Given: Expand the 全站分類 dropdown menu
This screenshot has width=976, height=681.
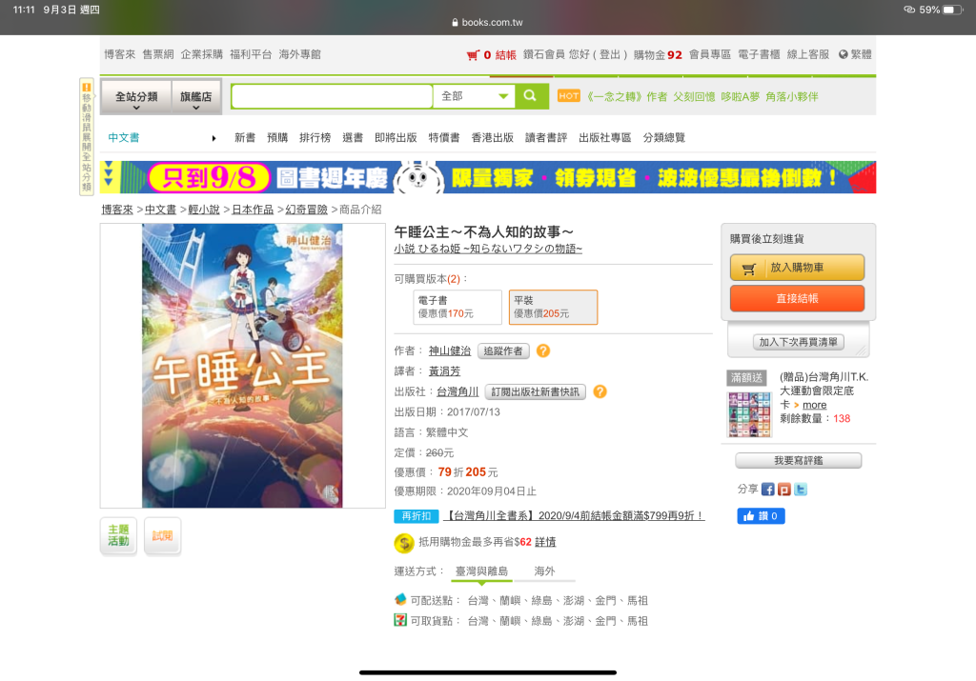Looking at the screenshot, I should coord(136,97).
